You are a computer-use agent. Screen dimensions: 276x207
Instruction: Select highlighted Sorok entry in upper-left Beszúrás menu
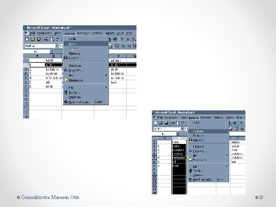pyautogui.click(x=86, y=44)
